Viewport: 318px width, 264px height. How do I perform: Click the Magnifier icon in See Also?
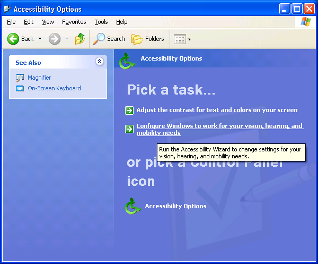(x=20, y=78)
